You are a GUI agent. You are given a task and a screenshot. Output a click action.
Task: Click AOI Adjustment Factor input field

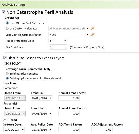(x=102, y=130)
